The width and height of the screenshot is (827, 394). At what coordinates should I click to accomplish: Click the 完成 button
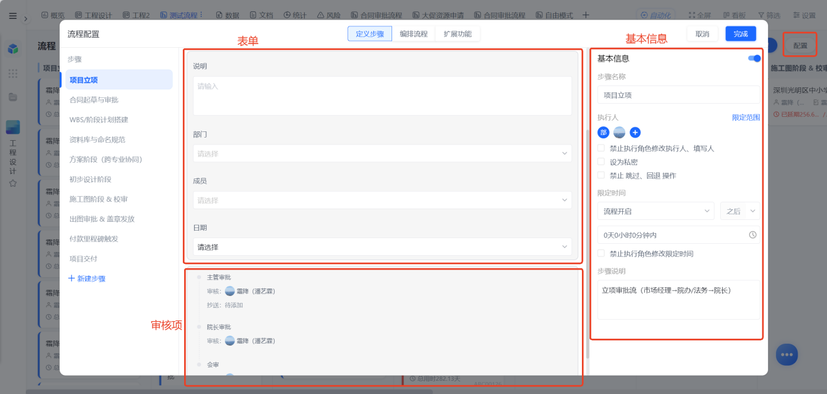pyautogui.click(x=741, y=34)
